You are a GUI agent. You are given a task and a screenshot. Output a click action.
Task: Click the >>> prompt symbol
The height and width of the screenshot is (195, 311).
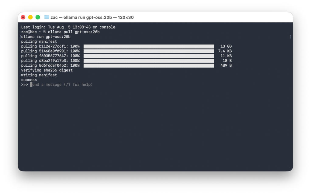point(24,85)
